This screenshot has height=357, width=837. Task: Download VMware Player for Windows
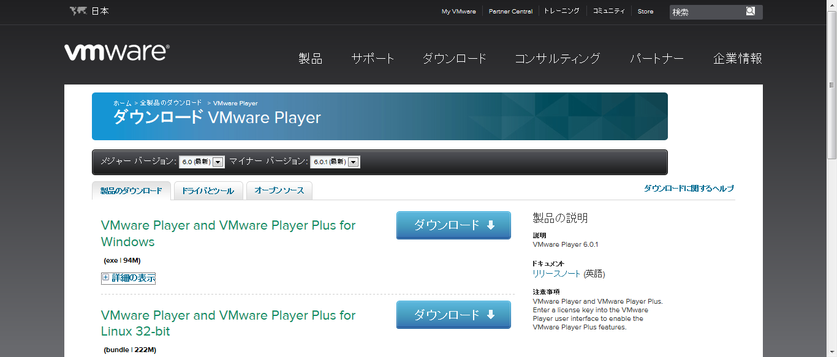coord(453,225)
